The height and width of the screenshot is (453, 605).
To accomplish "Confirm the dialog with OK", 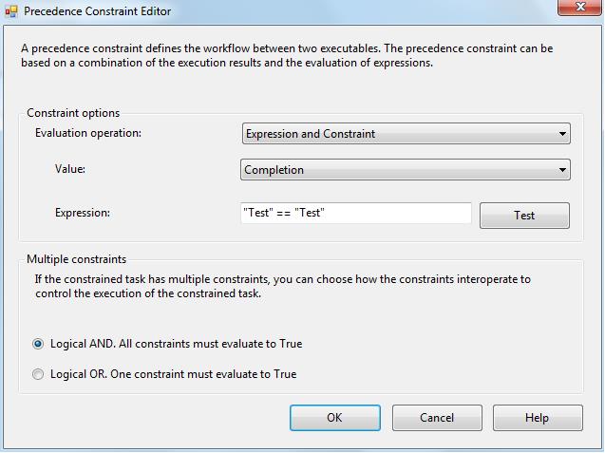I will coord(334,418).
